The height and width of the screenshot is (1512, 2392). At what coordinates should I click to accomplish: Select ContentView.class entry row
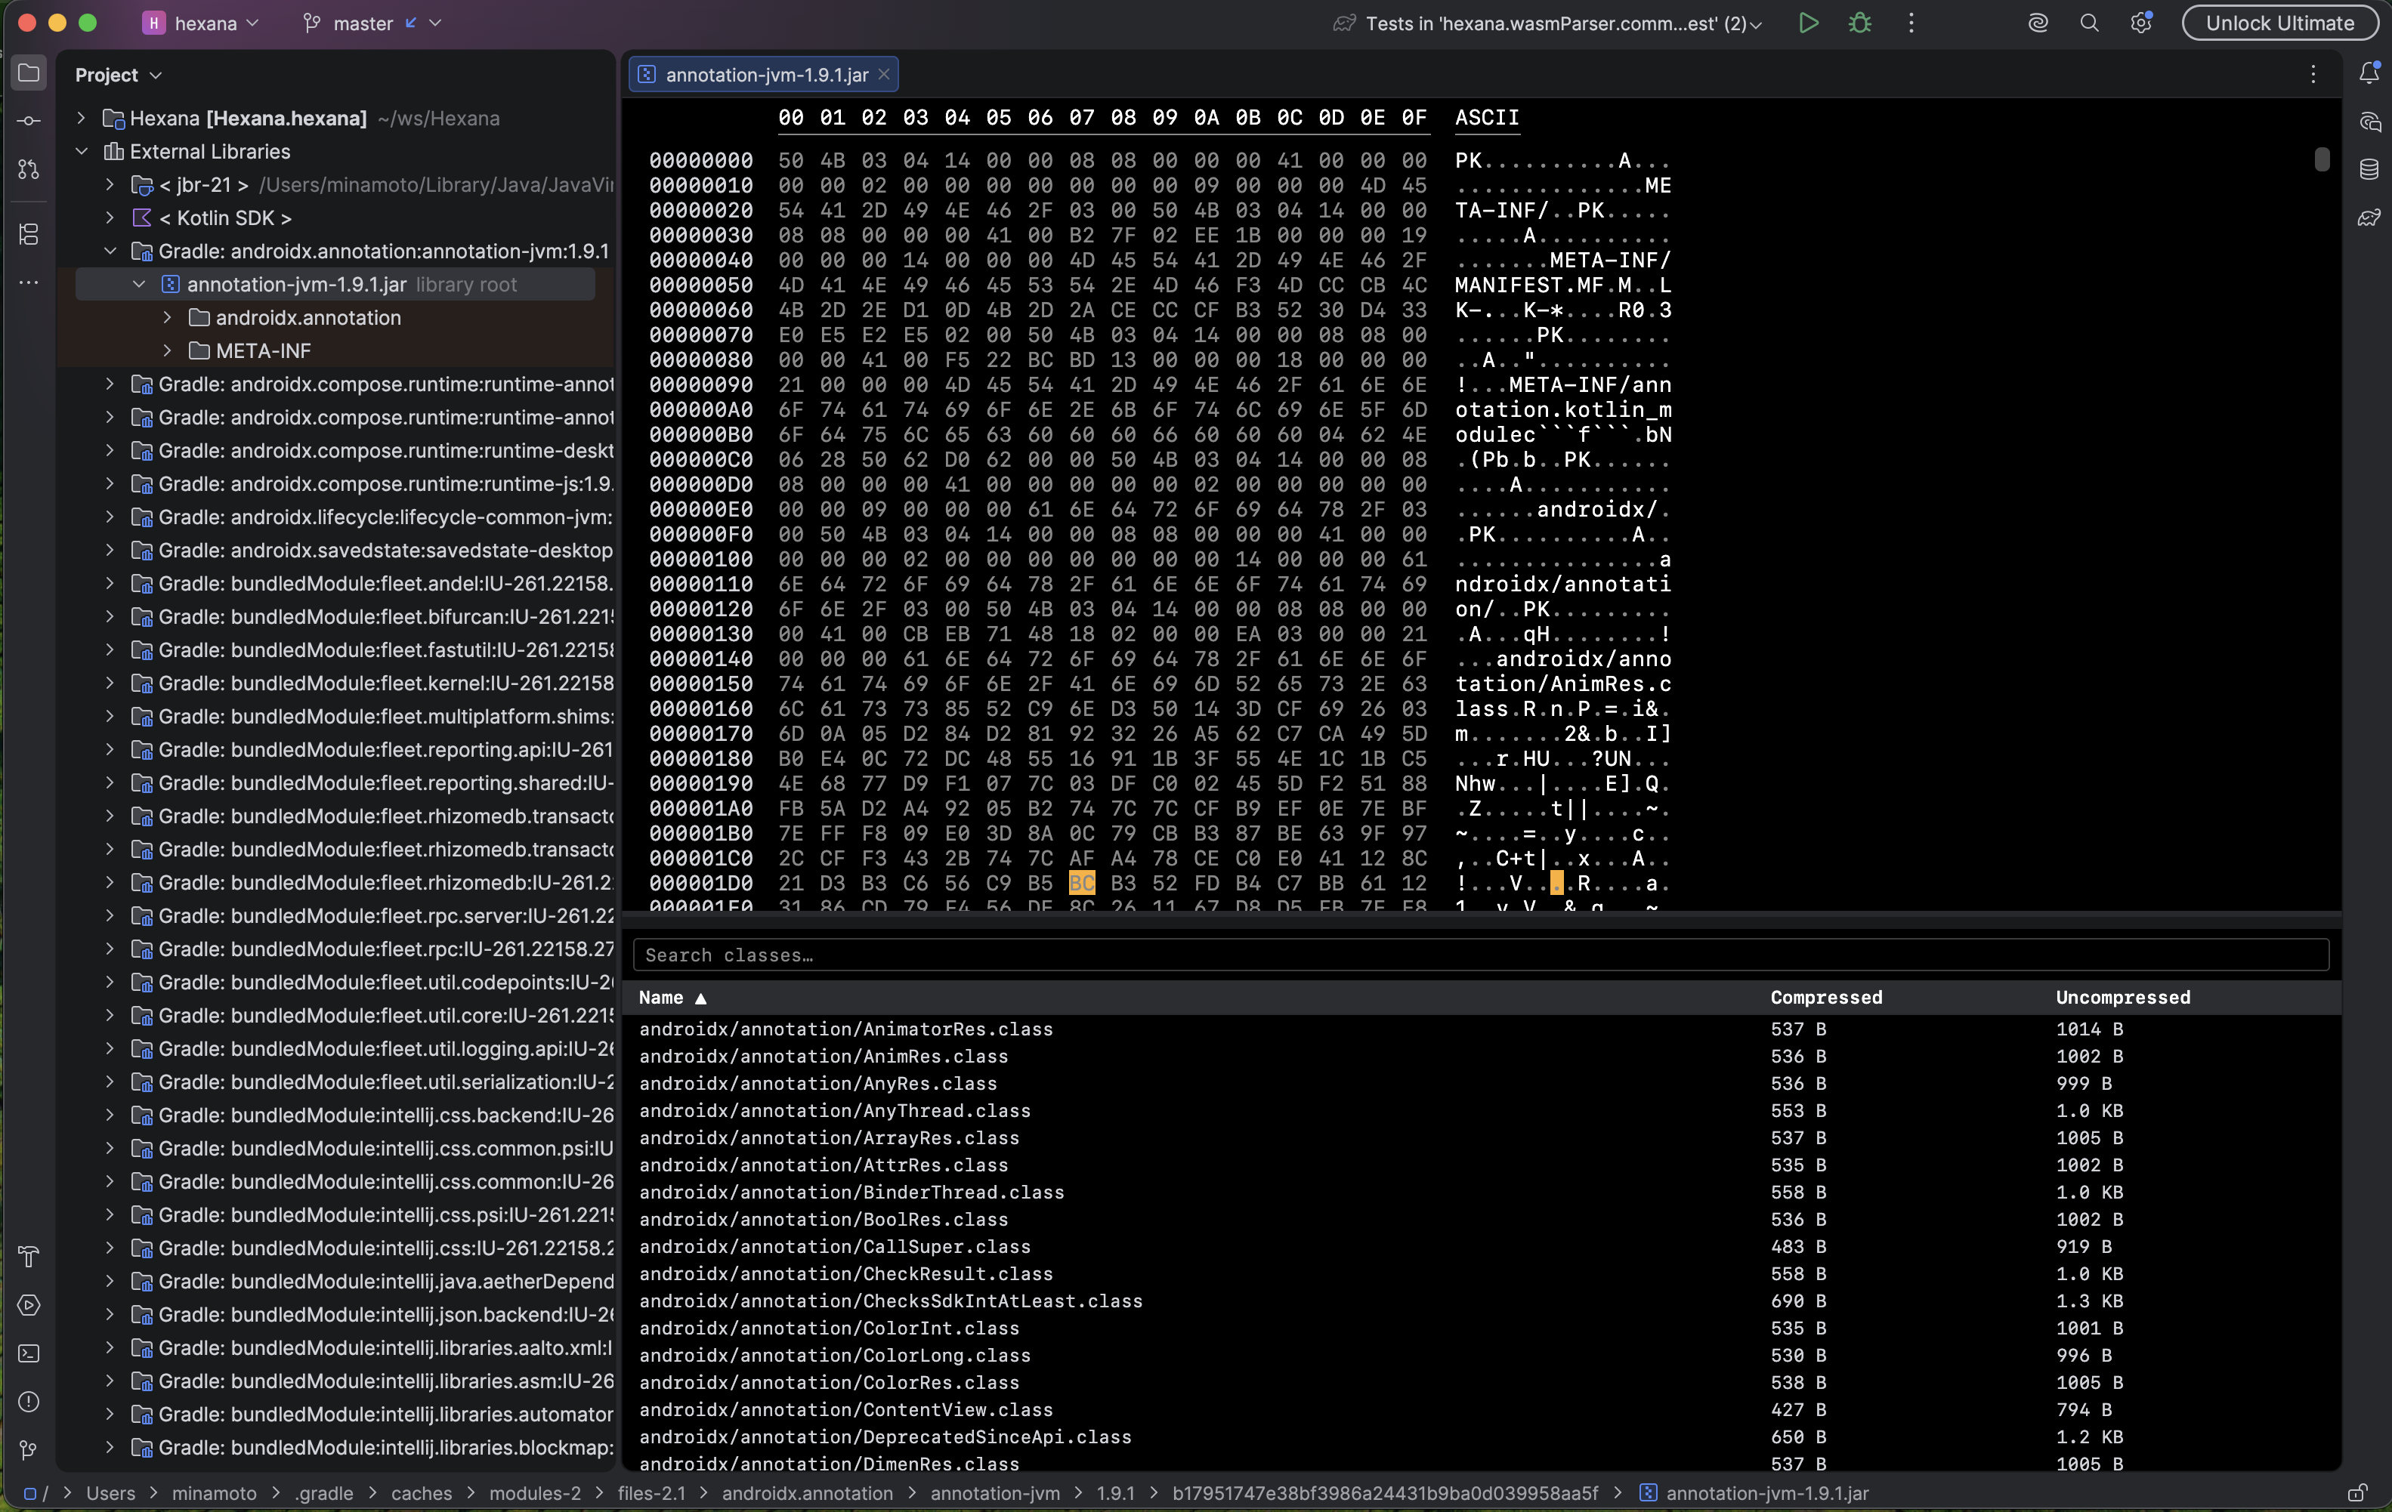pos(1480,1410)
